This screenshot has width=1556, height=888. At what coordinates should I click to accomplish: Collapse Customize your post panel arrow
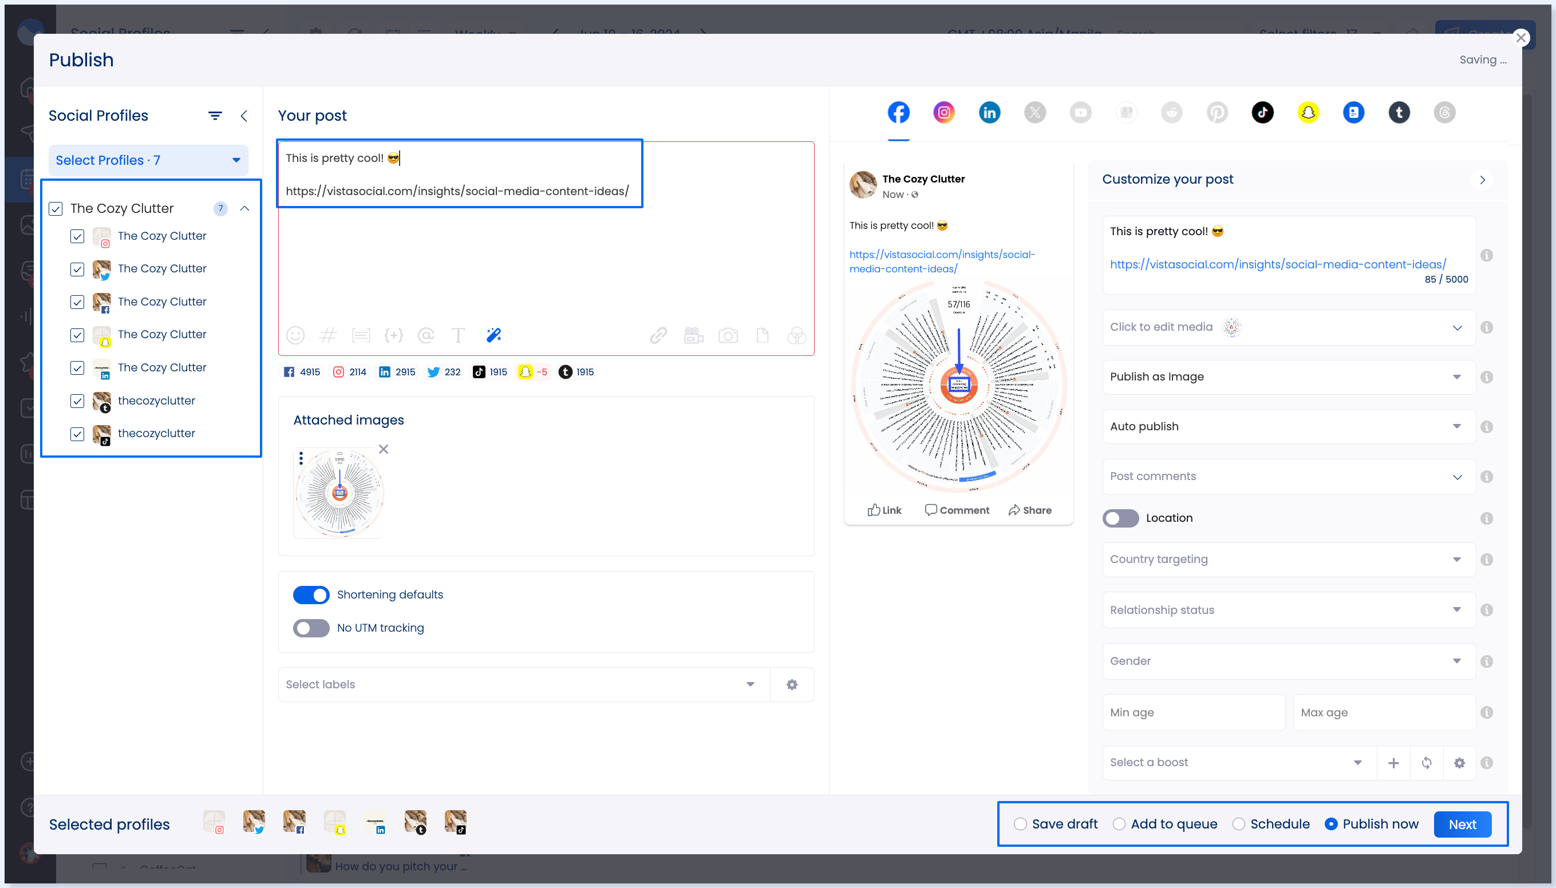pos(1482,179)
